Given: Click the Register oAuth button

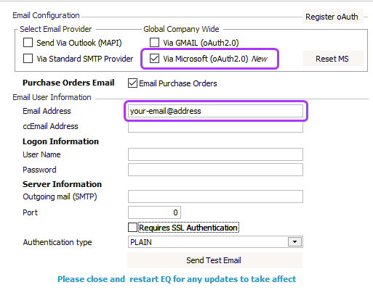Looking at the screenshot, I should [x=333, y=17].
